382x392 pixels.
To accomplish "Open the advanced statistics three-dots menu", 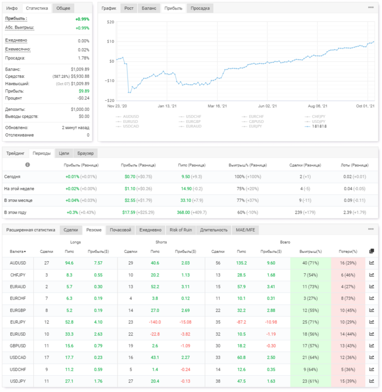I will tap(371, 229).
